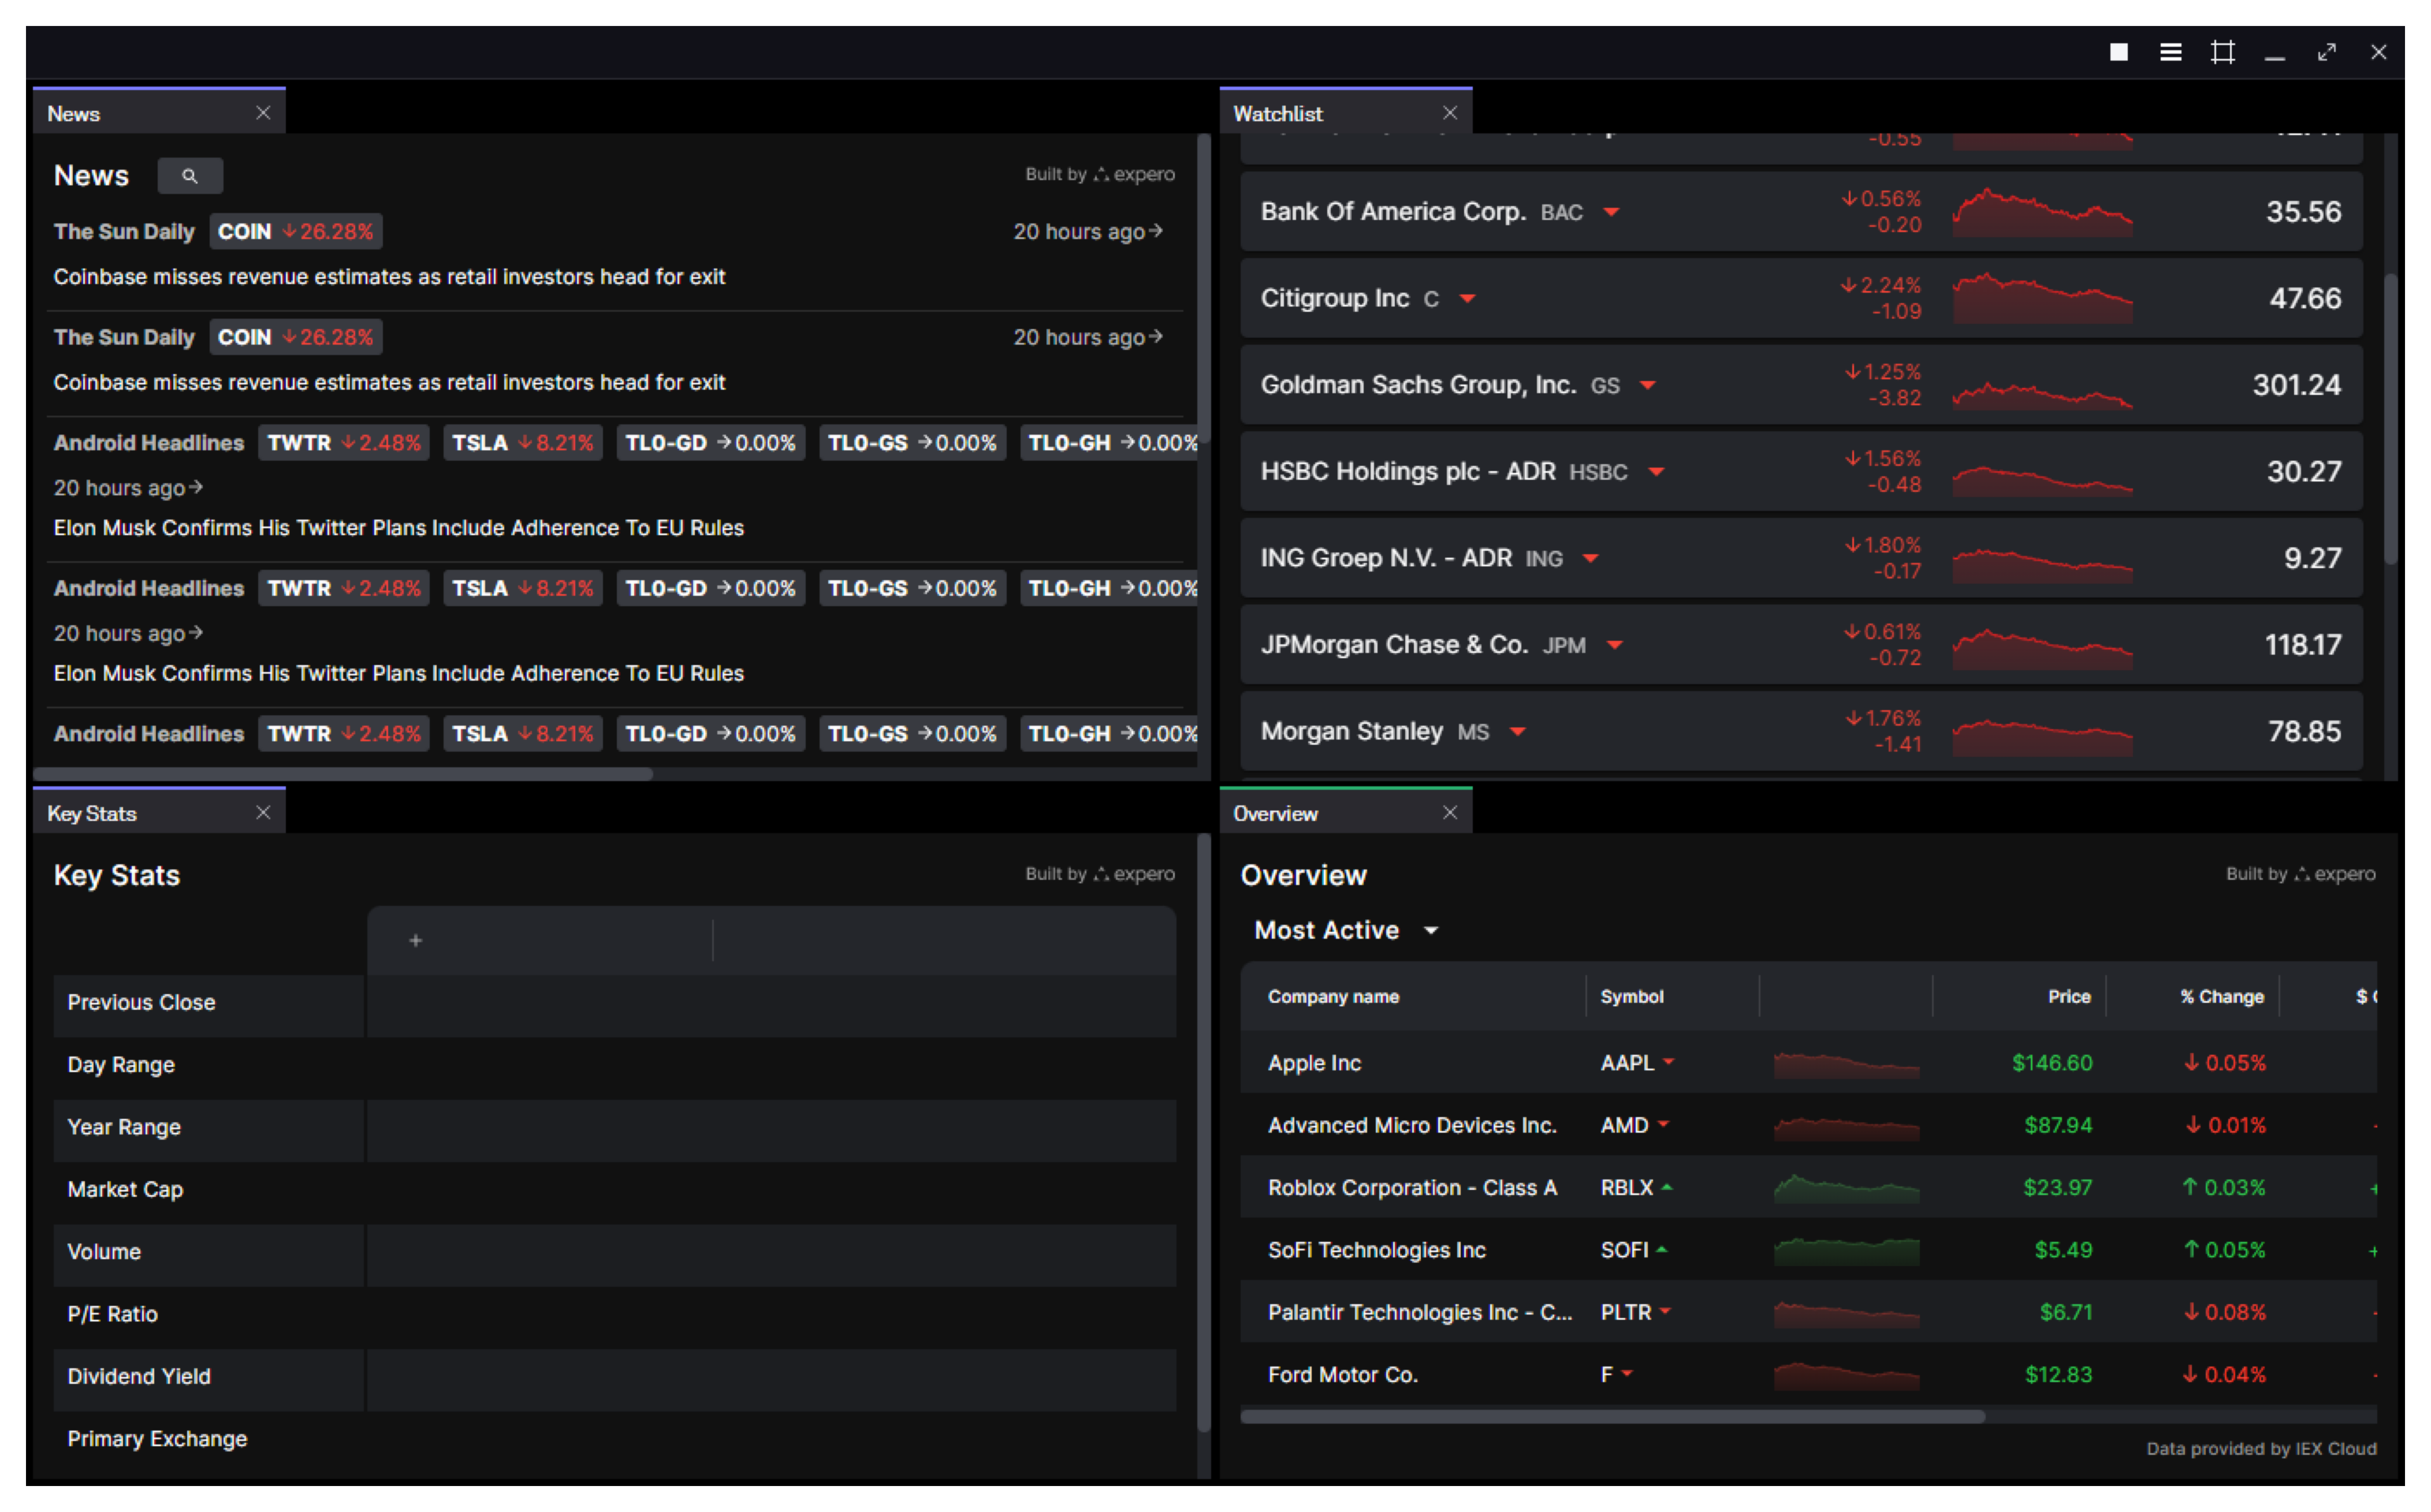Viewport: 2431px width, 1512px height.
Task: Click the TLO-GD tag in first Android Headlines row
Action: [x=710, y=442]
